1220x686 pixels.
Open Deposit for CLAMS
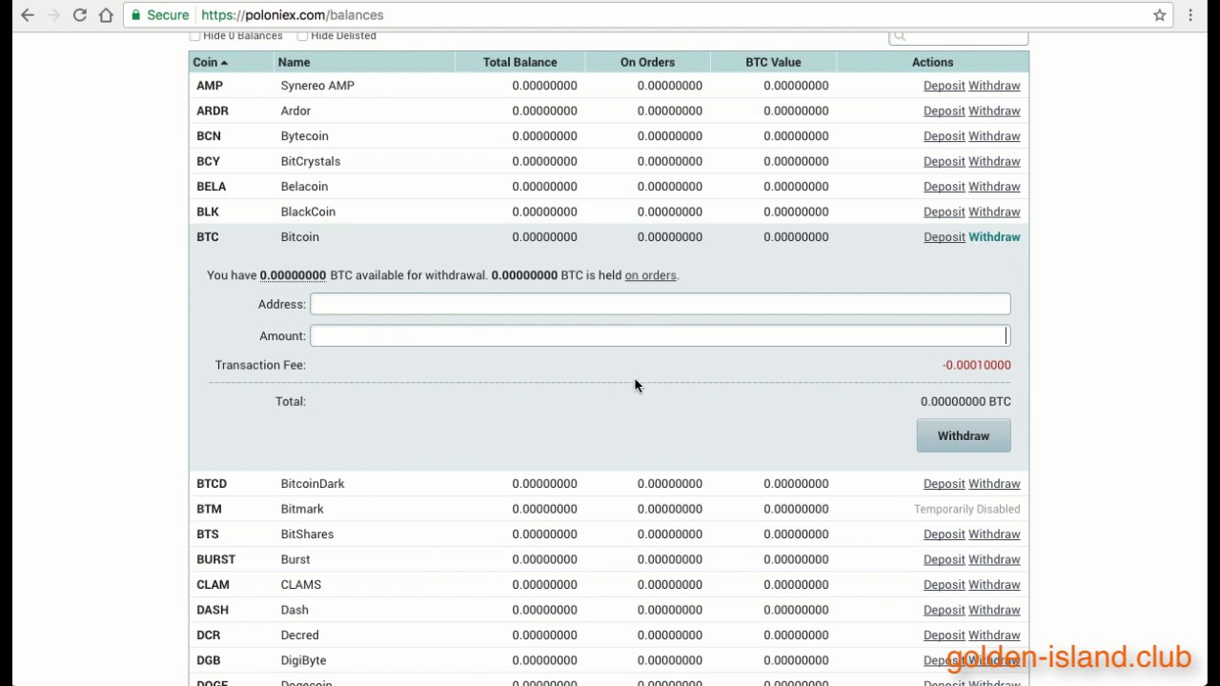point(945,585)
